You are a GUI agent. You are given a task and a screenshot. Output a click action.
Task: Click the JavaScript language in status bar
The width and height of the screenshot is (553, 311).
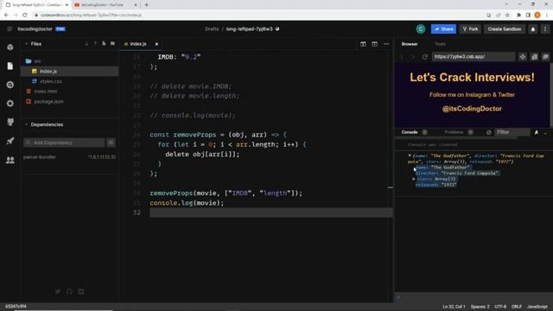[x=537, y=307]
